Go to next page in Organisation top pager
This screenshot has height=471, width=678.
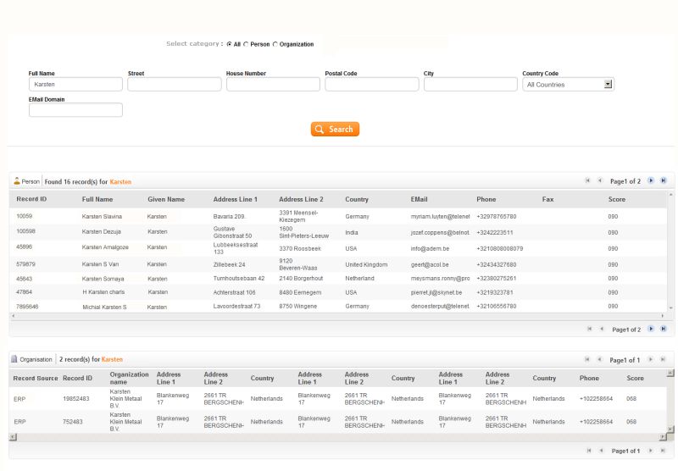[650, 359]
